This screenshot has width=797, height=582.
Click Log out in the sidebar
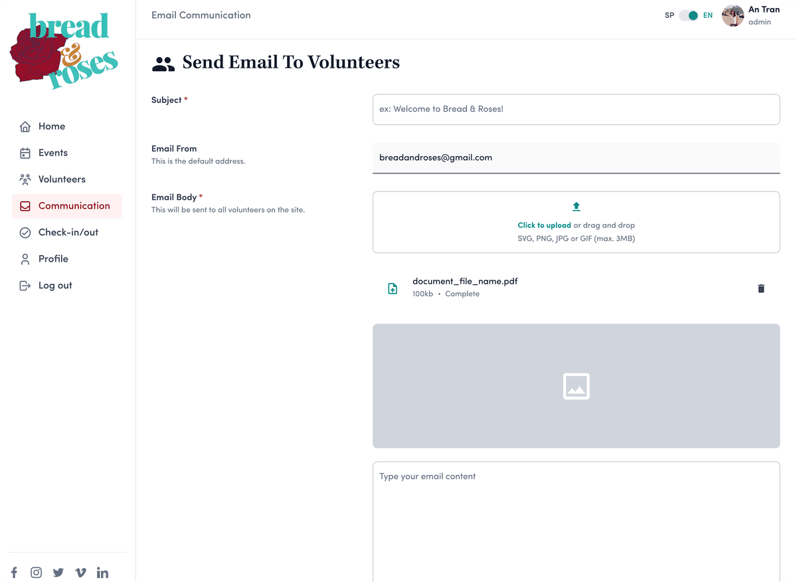(54, 286)
